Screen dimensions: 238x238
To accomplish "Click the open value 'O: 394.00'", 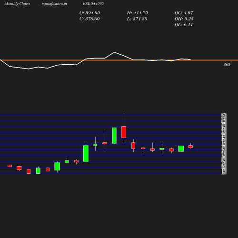I will point(89,13).
